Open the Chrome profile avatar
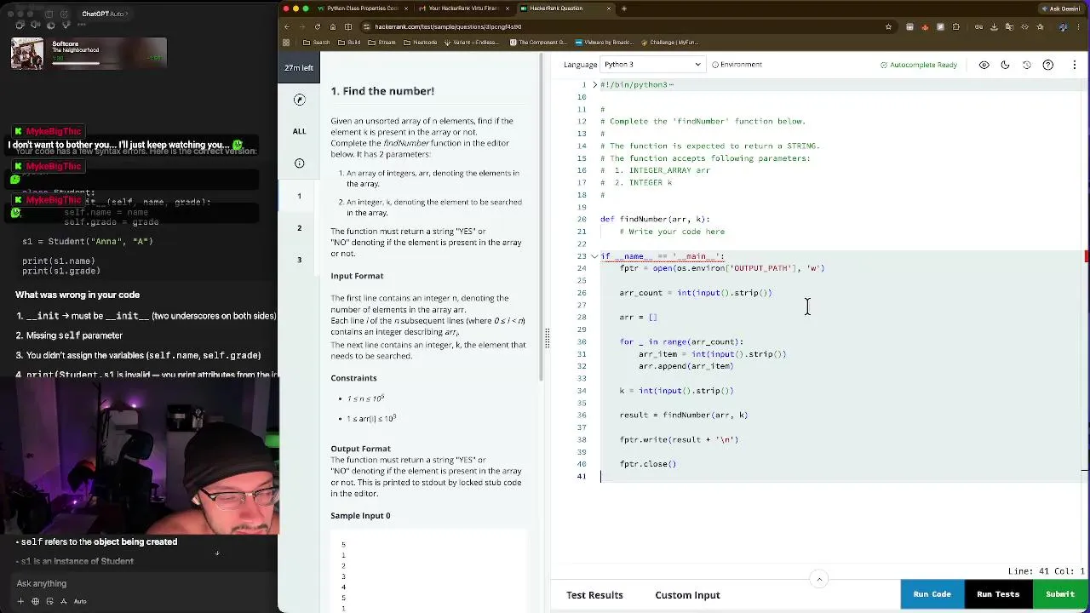 click(1063, 26)
